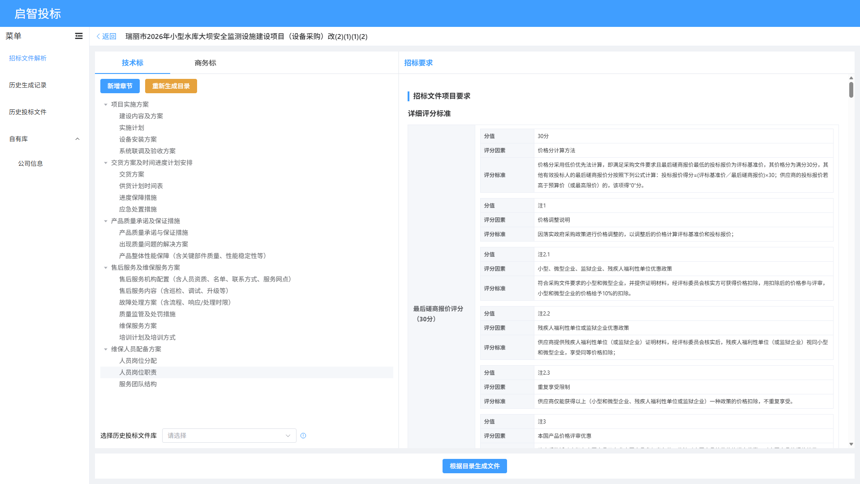Switch to the 商务标 tab
860x484 pixels.
coord(205,63)
